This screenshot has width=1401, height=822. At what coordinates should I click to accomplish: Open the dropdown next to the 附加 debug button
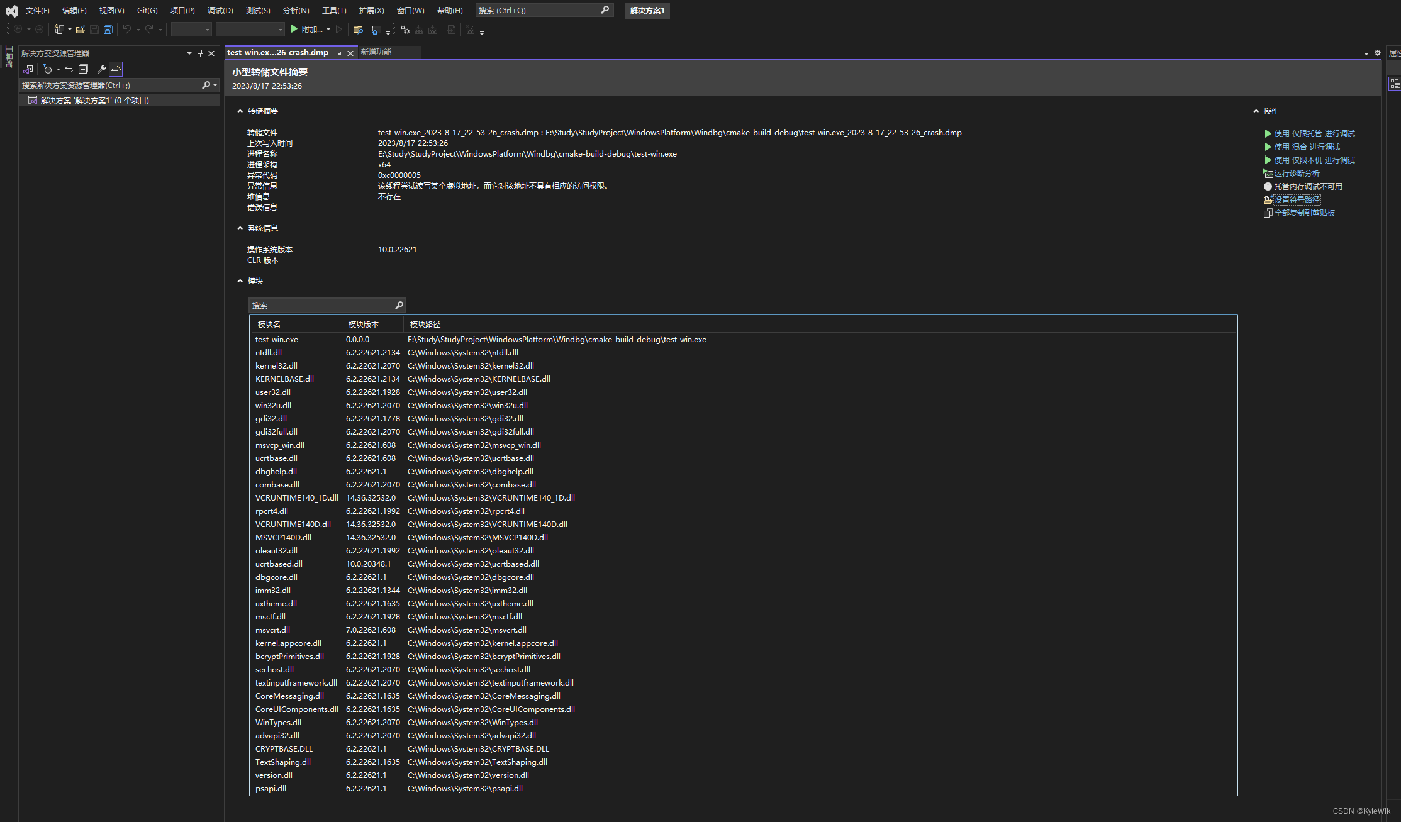click(x=328, y=29)
